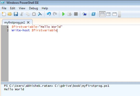This screenshot has height=96, width=140.
Task: Open New Remote PowerShell Tab icon
Action: pyautogui.click(x=84, y=14)
